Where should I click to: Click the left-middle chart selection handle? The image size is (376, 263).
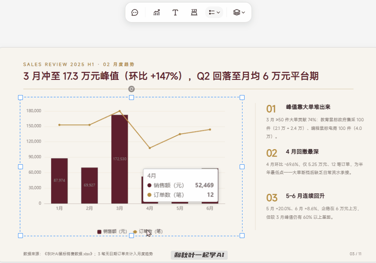(x=20, y=167)
